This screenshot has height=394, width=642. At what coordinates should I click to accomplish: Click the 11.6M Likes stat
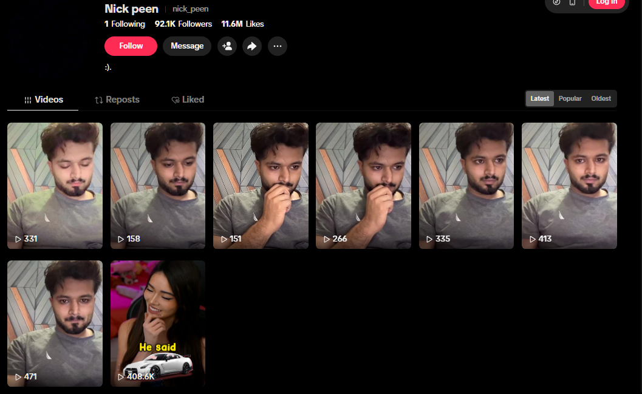click(242, 24)
